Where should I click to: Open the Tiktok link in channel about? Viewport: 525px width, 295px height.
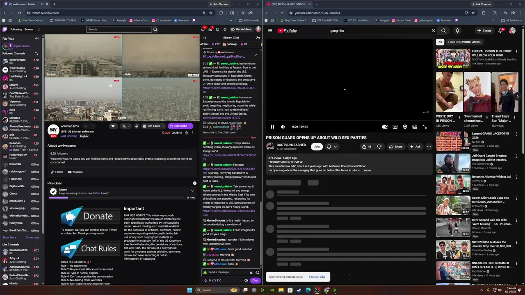click(x=57, y=172)
